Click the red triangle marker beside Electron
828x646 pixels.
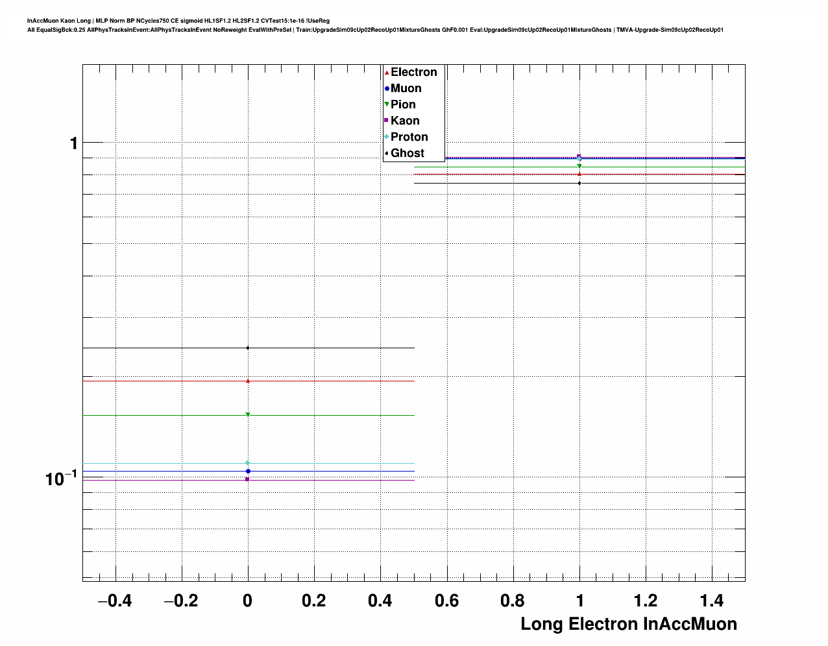click(x=387, y=73)
